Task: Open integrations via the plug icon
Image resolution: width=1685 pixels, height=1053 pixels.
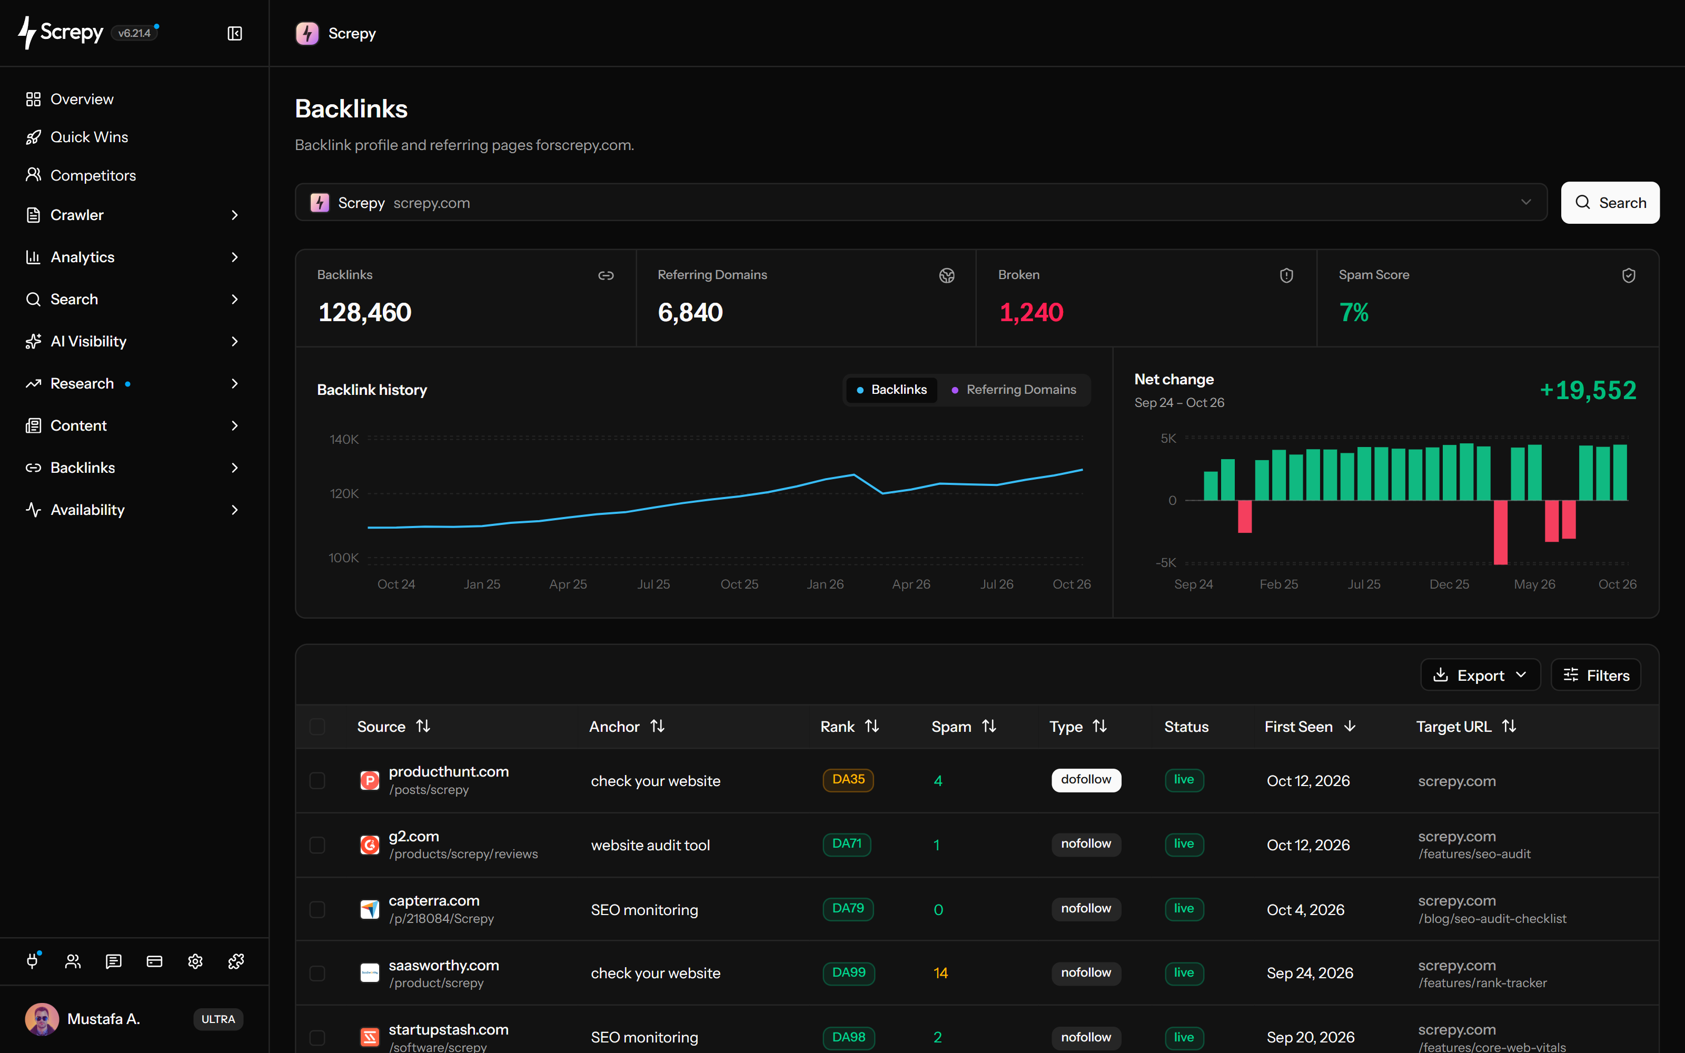Action: point(33,961)
